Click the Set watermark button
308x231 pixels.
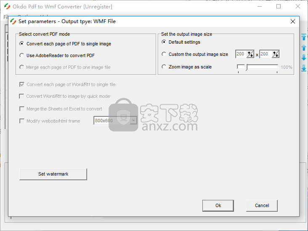53,174
